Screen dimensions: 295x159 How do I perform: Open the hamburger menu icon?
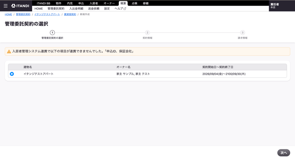click(x=6, y=6)
